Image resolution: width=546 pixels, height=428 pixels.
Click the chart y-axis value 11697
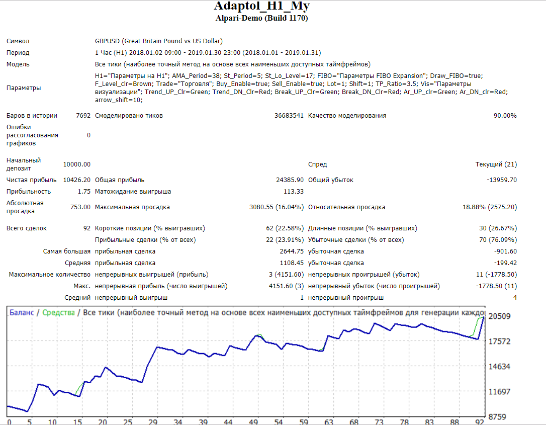(499, 391)
